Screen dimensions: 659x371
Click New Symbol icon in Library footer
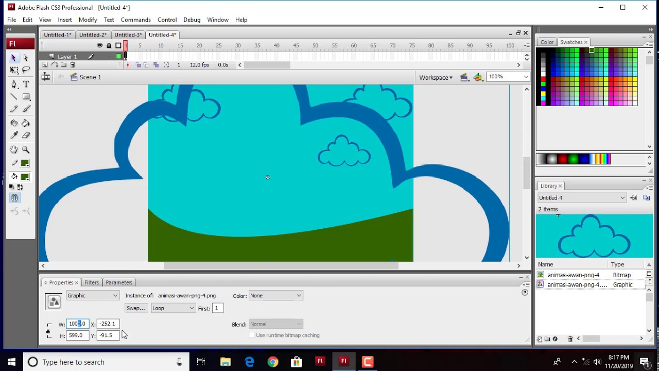coord(539,339)
